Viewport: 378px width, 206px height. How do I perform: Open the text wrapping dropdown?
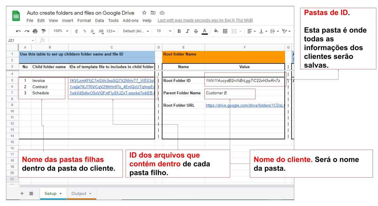275,31
